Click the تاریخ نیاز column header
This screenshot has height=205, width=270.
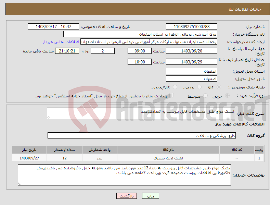point(29,150)
